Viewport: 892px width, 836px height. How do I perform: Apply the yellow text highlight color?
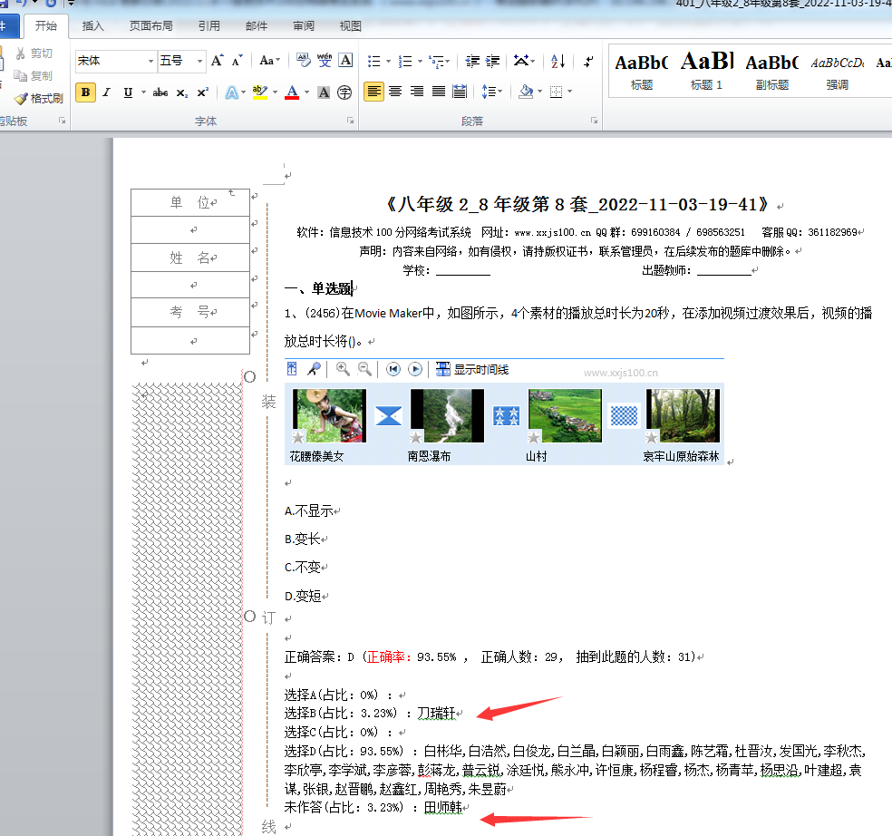[260, 92]
